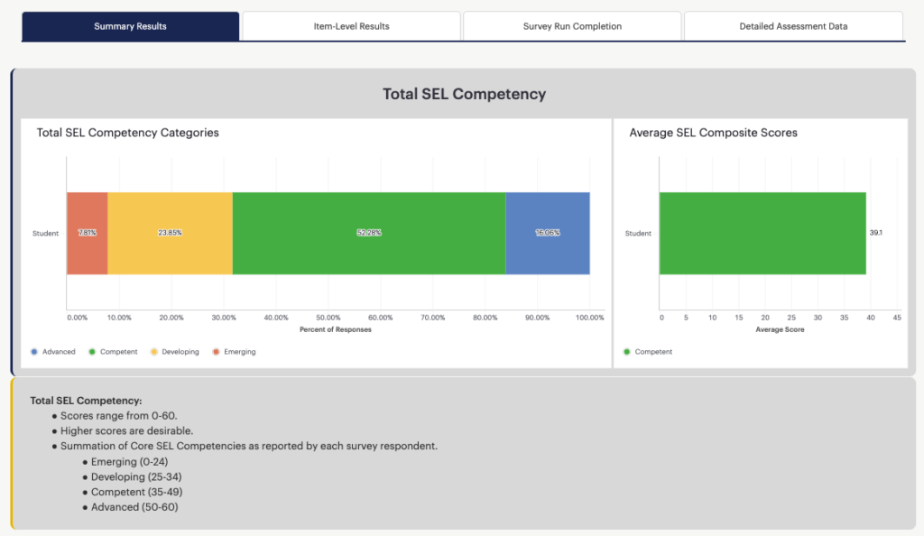This screenshot has width=924, height=536.
Task: Click the Total SEL Competency Categories title
Action: click(x=128, y=133)
